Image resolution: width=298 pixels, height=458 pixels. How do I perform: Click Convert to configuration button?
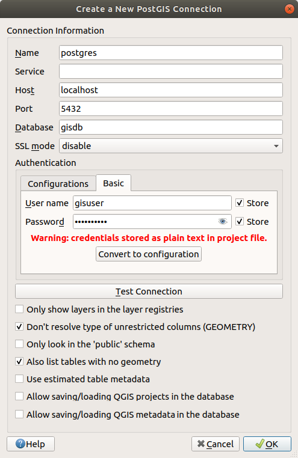point(149,254)
